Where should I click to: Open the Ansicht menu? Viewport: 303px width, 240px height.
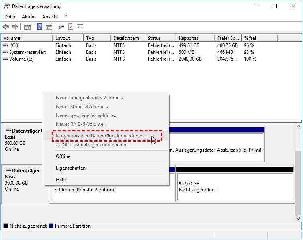(50, 17)
